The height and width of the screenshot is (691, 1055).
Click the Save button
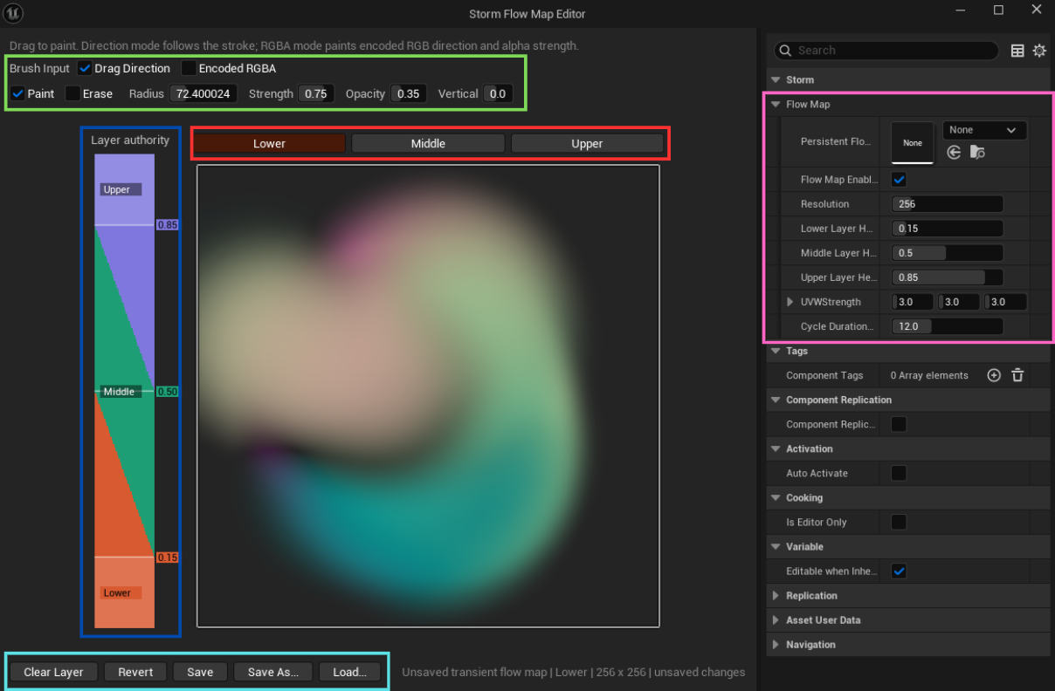click(x=200, y=672)
